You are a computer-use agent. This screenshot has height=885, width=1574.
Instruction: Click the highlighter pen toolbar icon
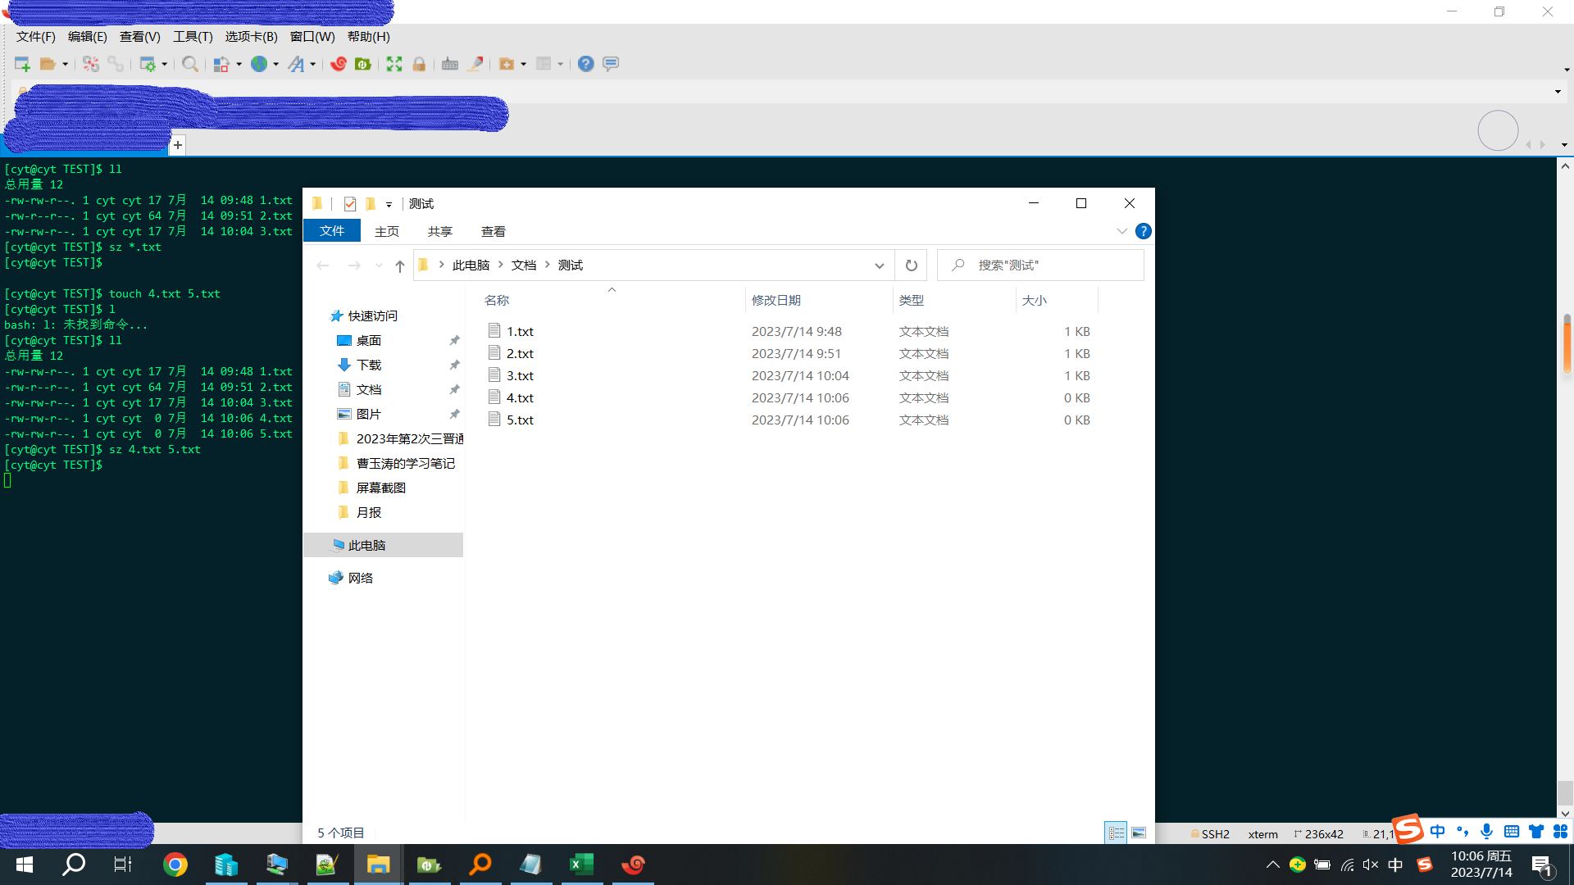point(475,64)
